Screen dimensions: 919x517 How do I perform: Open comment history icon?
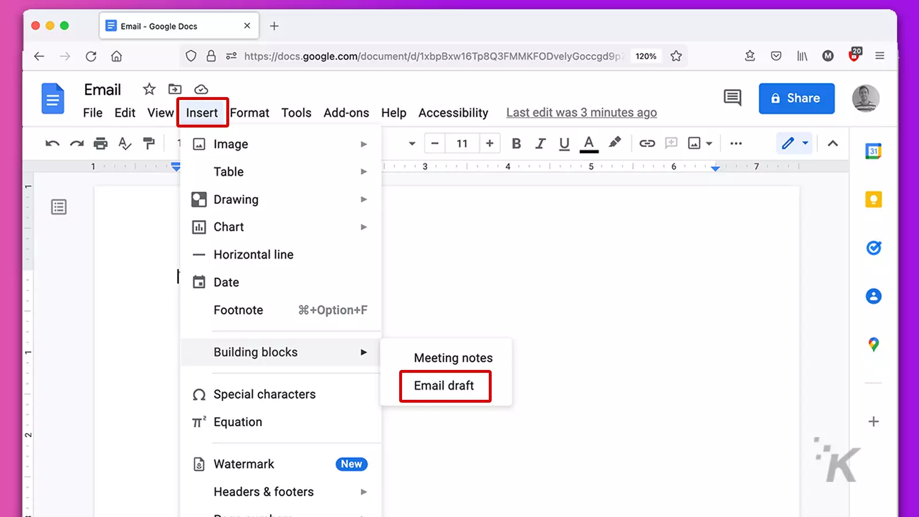click(x=732, y=98)
